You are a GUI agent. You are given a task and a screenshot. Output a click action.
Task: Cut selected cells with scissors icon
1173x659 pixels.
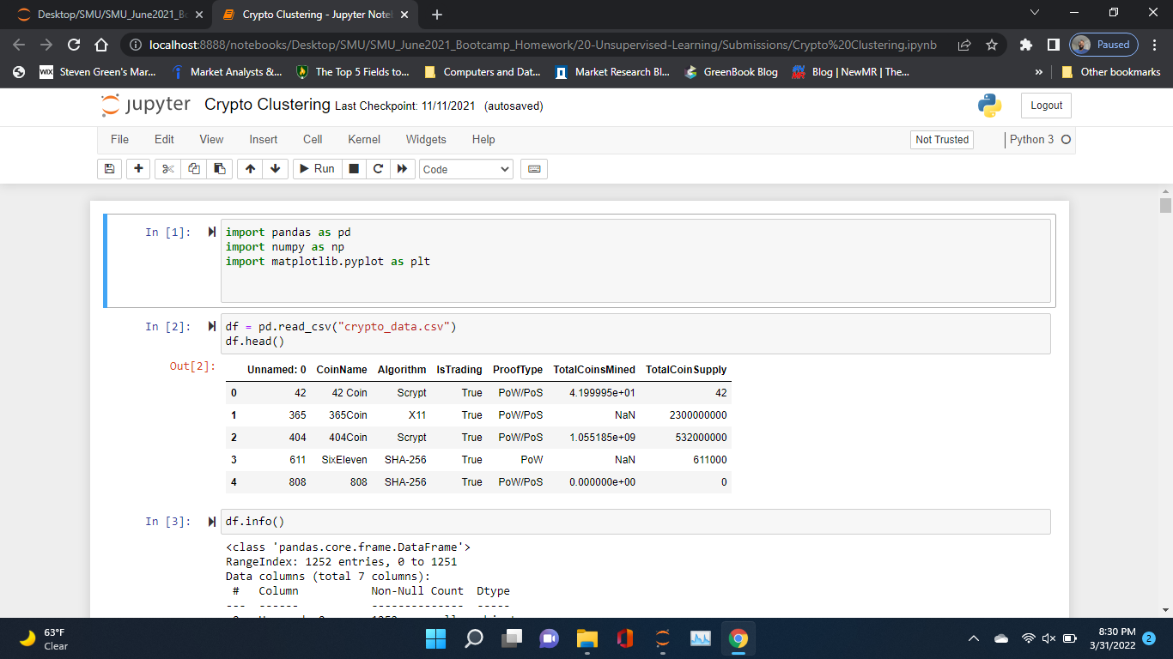click(167, 169)
